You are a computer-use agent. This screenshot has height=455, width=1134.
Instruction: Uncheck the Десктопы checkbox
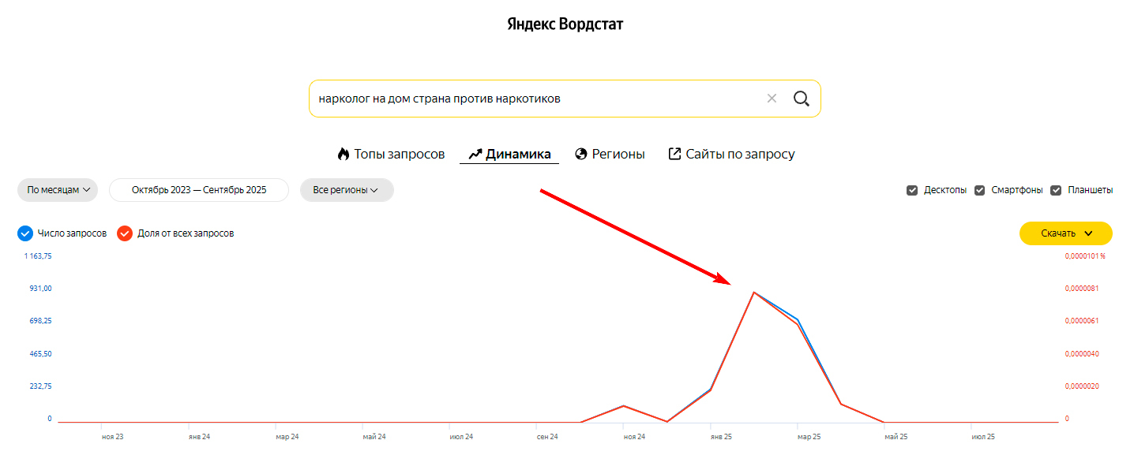[913, 189]
